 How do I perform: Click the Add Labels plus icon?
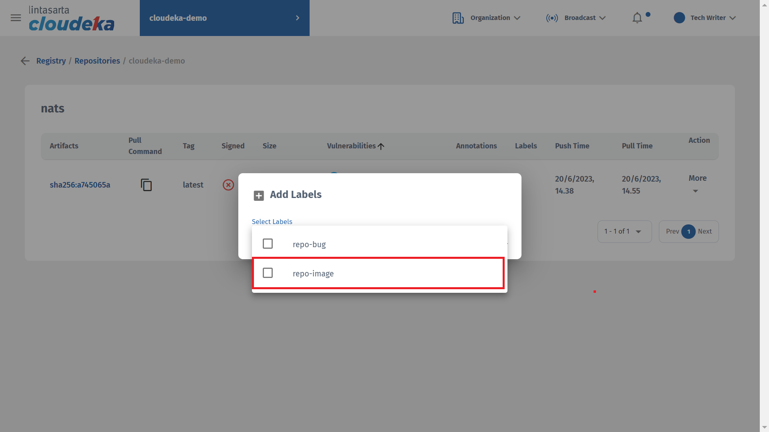click(259, 196)
